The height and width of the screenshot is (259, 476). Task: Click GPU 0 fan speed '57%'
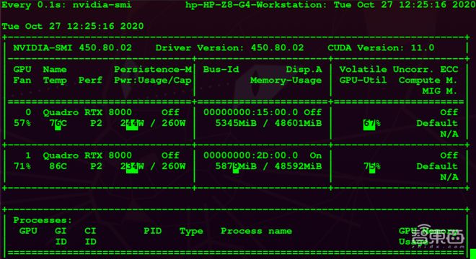22,123
